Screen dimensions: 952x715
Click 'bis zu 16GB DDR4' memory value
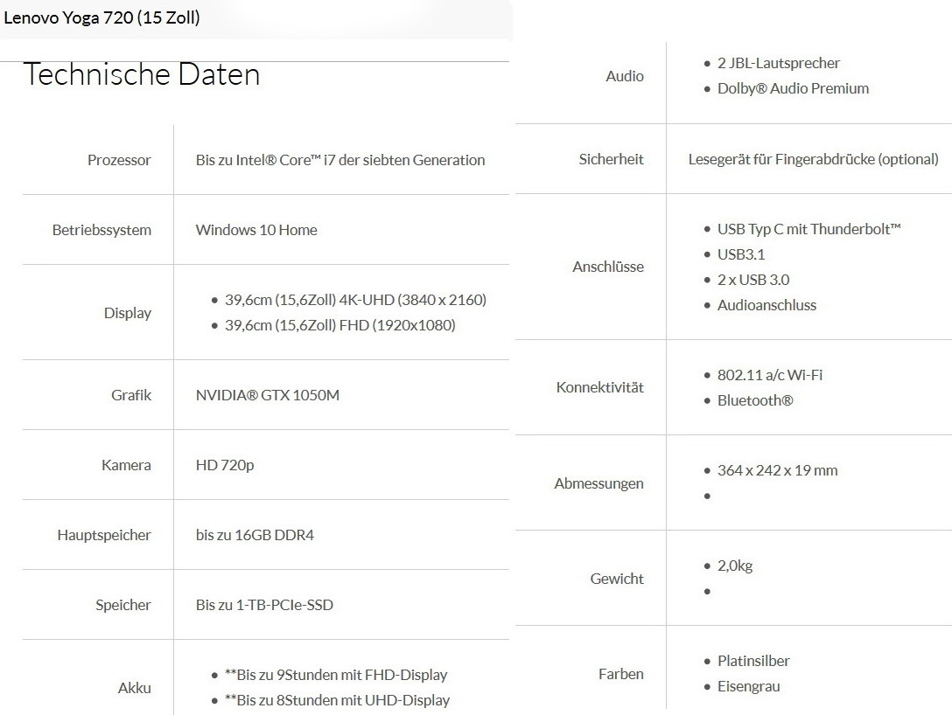(255, 535)
